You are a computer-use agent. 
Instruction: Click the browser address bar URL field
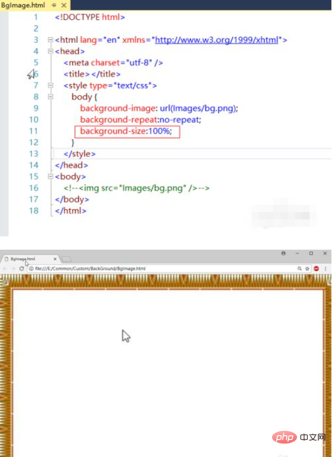pyautogui.click(x=162, y=269)
